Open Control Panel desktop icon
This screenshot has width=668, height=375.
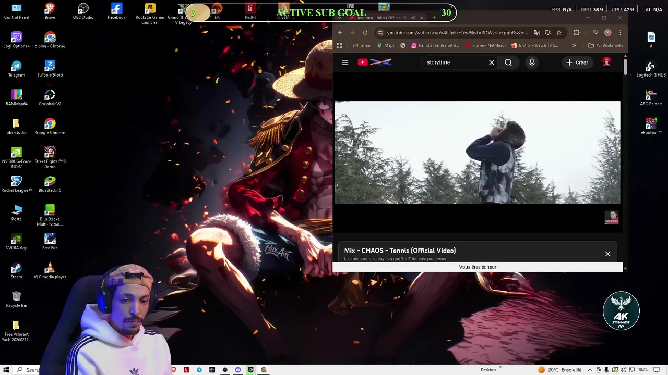[16, 11]
